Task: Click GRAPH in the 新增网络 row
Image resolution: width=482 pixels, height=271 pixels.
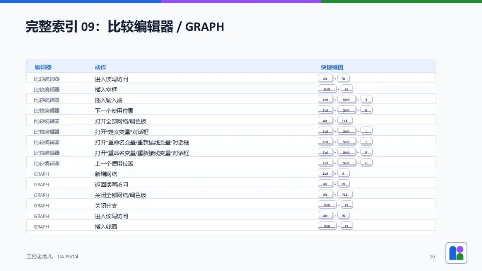Action: [41, 174]
